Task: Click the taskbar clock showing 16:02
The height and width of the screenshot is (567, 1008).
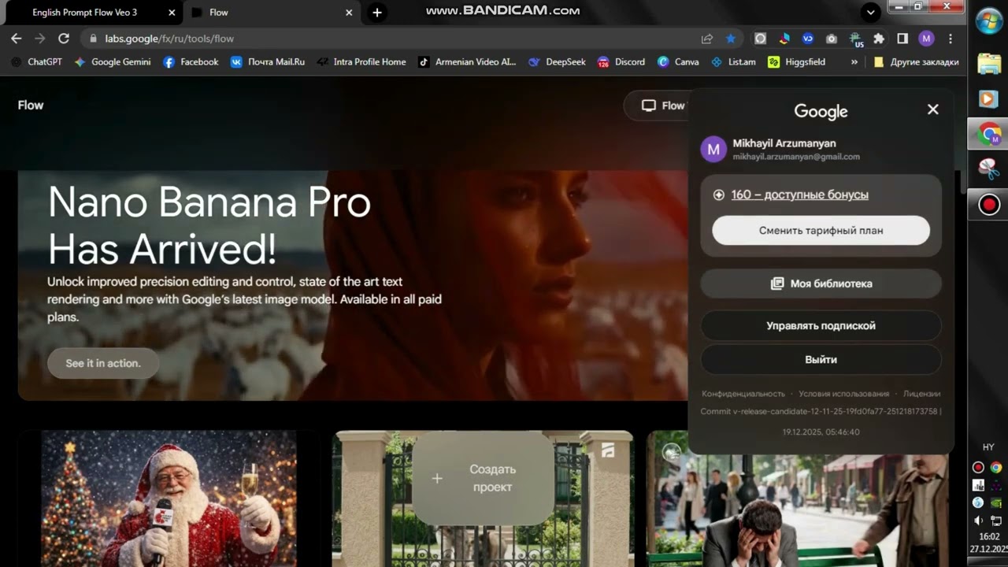Action: pyautogui.click(x=989, y=536)
